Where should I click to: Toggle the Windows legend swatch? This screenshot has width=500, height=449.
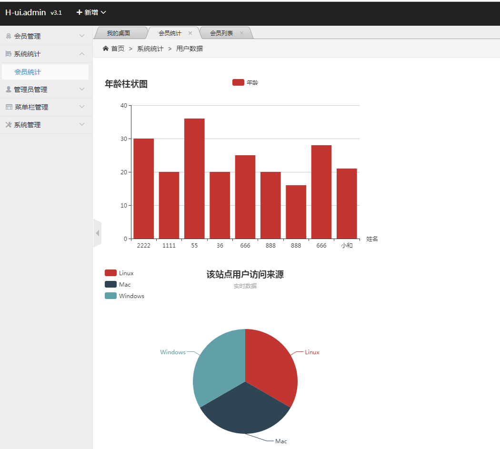[x=110, y=296]
